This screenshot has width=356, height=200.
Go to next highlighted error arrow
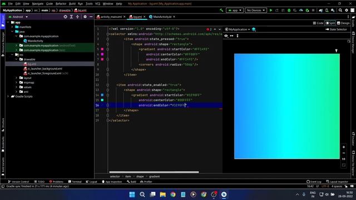[220, 29]
